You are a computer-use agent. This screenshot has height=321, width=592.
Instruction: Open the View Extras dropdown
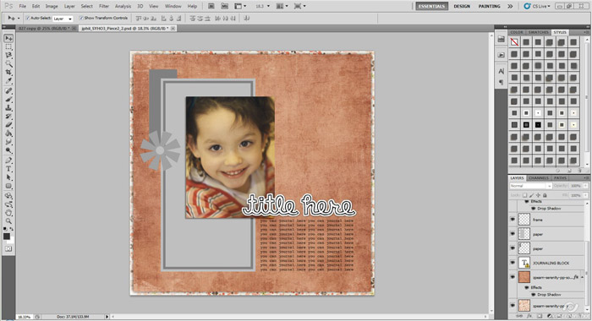coord(240,6)
